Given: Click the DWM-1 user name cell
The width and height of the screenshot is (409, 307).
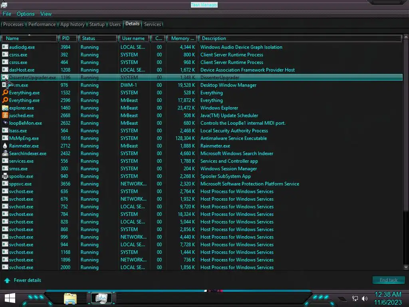Looking at the screenshot, I should (129, 85).
